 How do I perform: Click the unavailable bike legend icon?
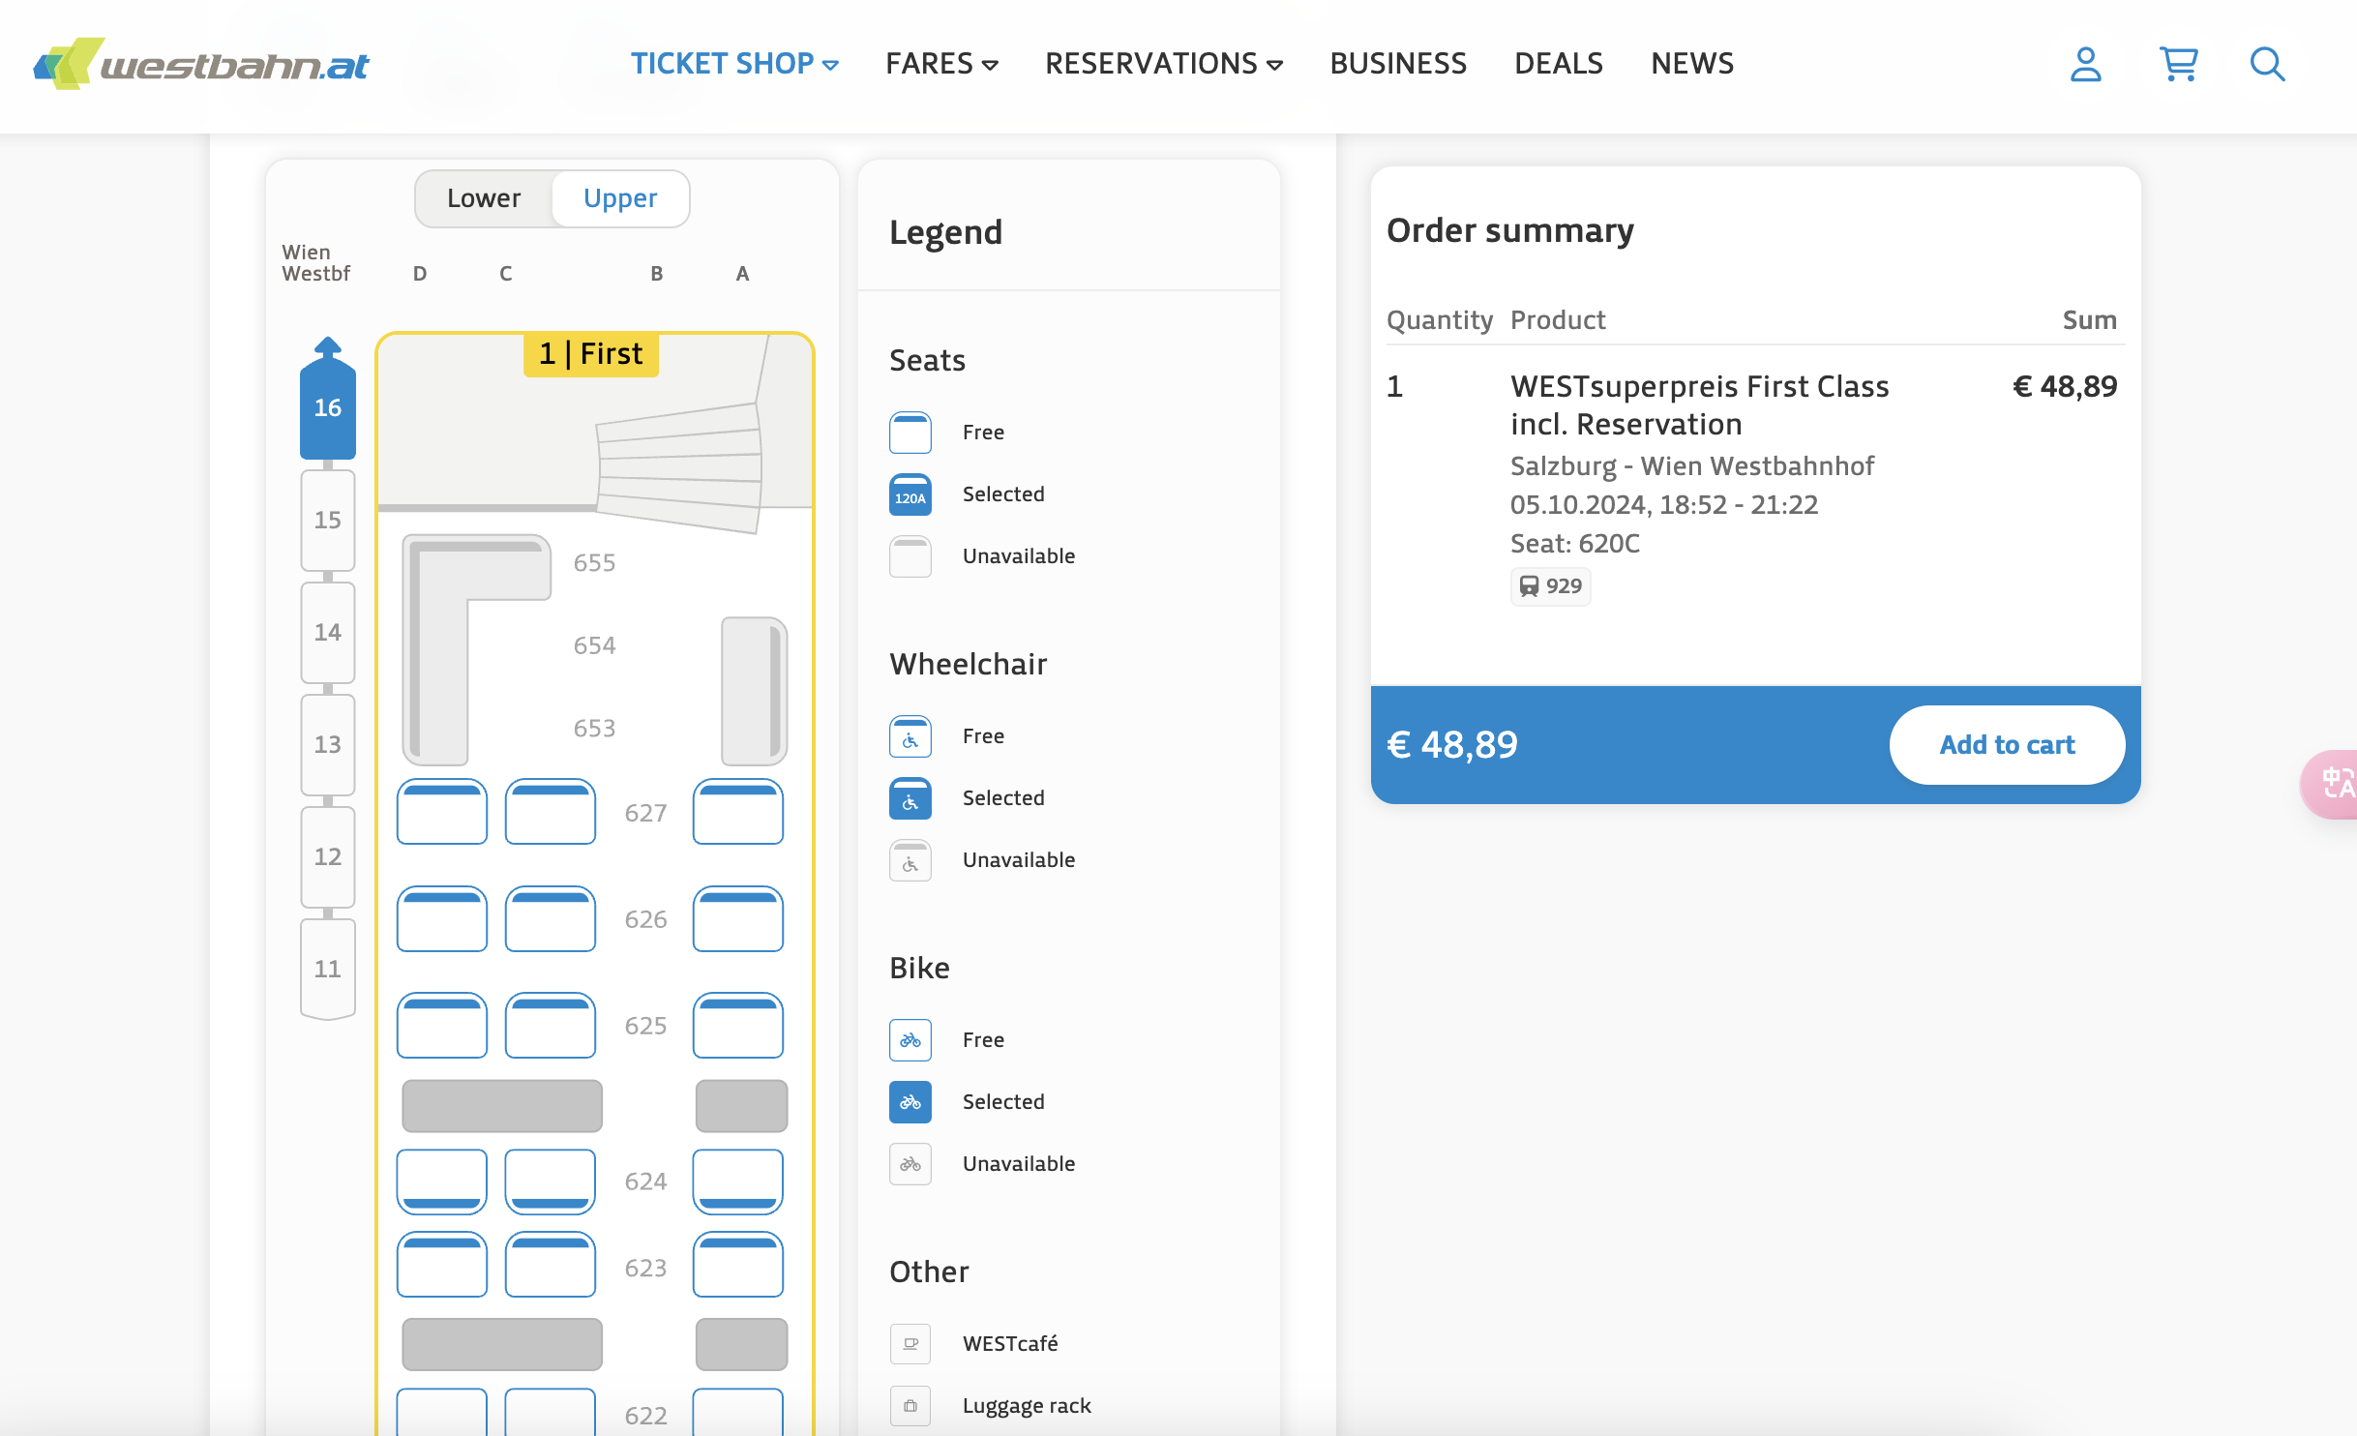pos(910,1164)
